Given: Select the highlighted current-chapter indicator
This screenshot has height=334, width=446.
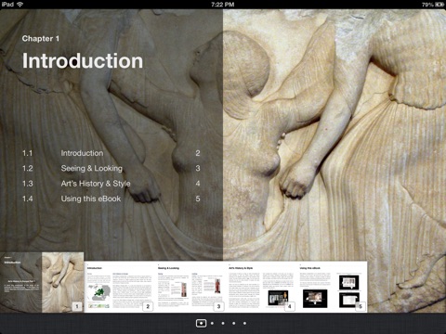Looking at the screenshot, I should [x=201, y=323].
